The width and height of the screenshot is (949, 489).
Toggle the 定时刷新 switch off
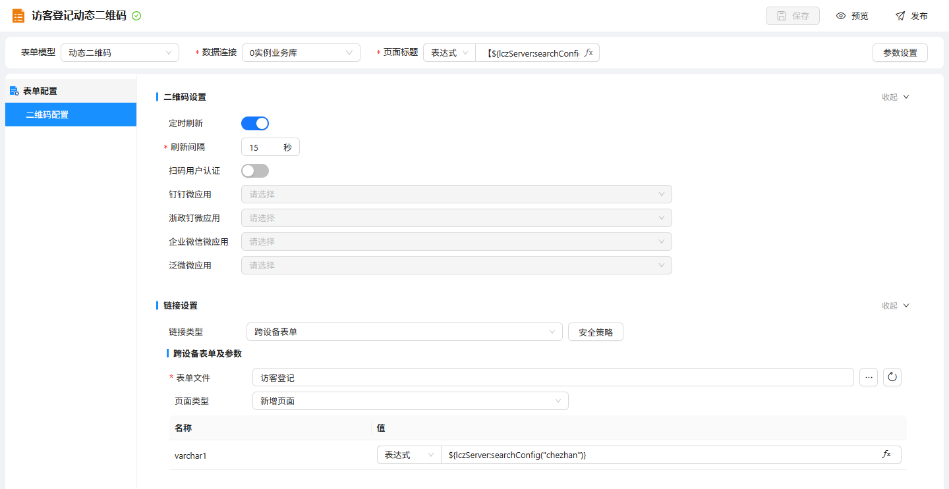[x=255, y=123]
